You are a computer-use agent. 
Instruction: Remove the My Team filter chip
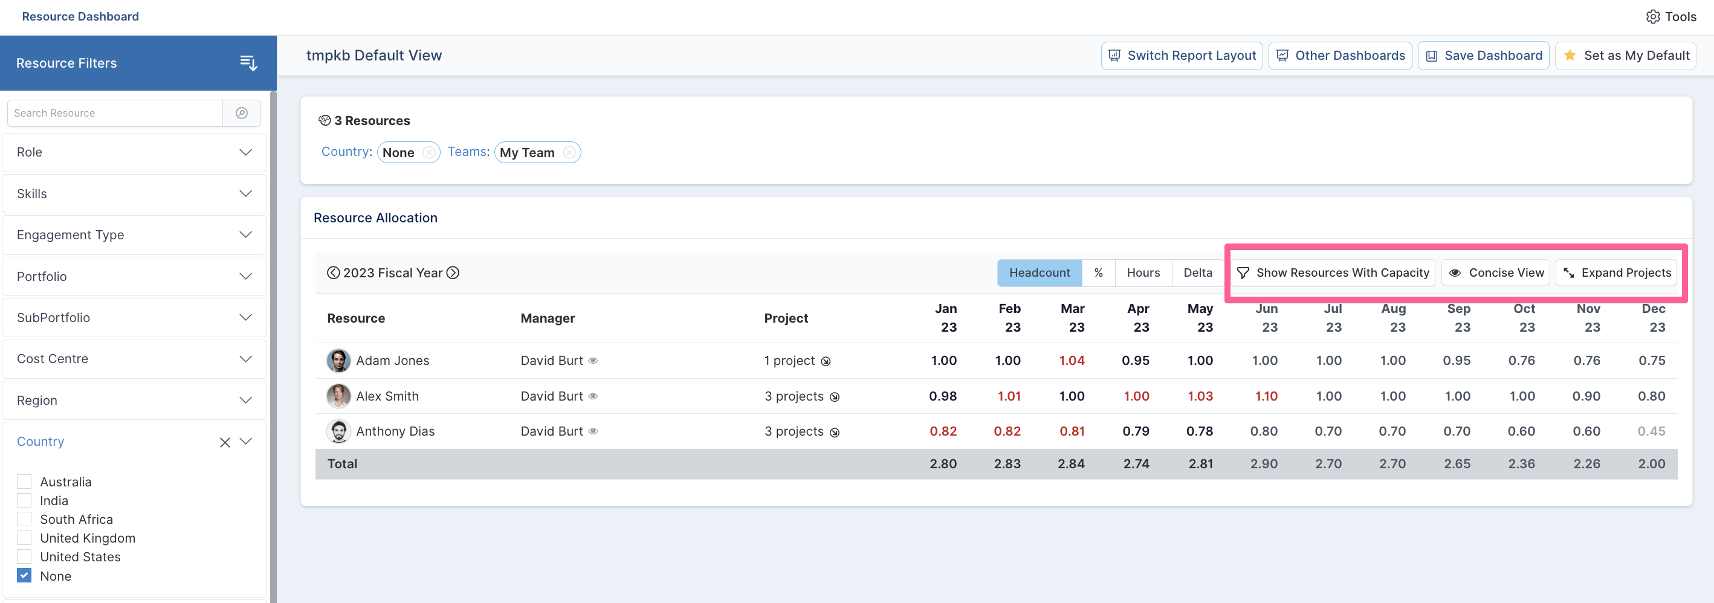click(569, 152)
